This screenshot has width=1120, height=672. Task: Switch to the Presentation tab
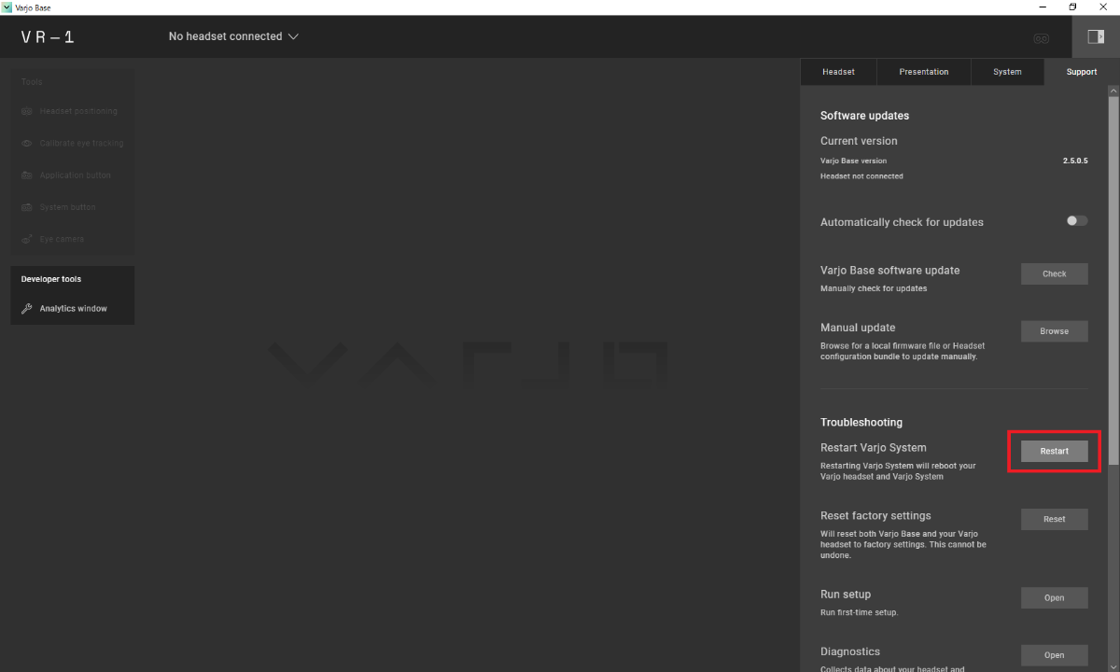pyautogui.click(x=924, y=72)
